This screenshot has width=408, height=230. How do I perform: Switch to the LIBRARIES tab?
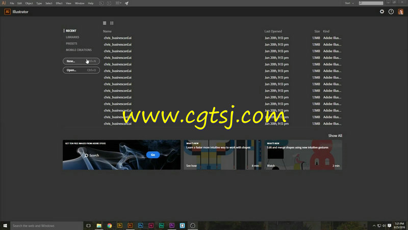[x=72, y=37]
